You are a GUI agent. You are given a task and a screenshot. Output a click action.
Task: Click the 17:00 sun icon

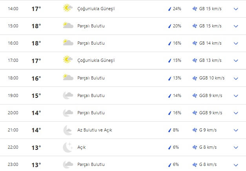[x=68, y=60]
